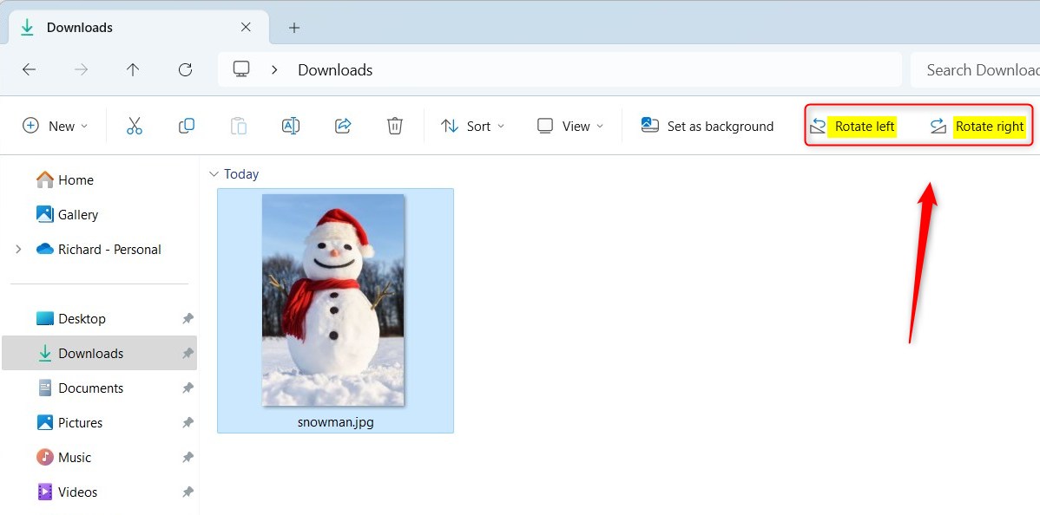Expand the Richard - Personal OneDrive section

point(19,249)
